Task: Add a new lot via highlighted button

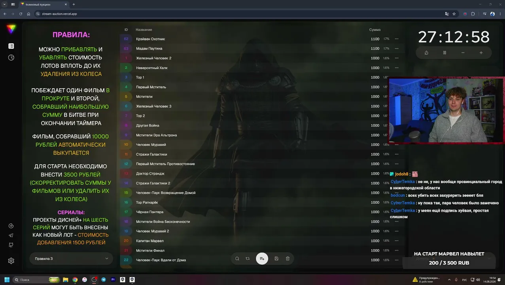Action: tap(262, 258)
